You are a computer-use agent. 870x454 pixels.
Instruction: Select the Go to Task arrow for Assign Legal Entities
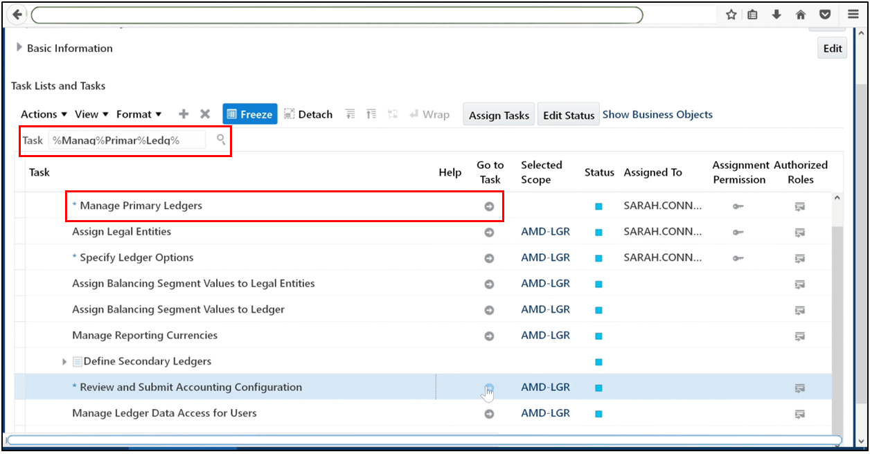coord(490,232)
